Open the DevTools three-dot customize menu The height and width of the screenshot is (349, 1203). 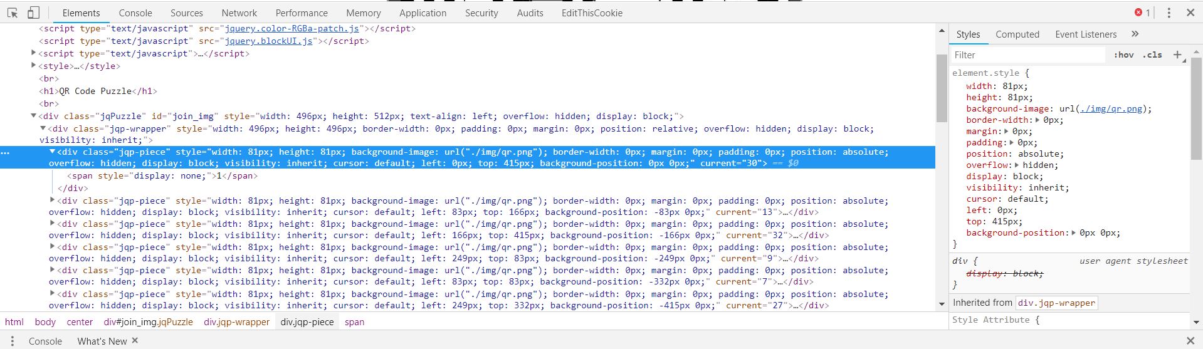pos(1169,13)
